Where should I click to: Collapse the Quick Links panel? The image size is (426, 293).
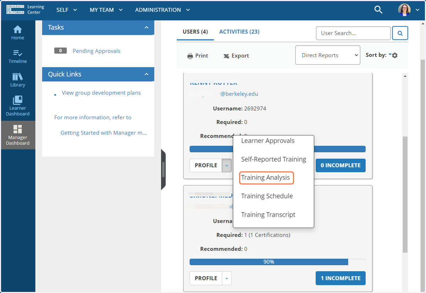click(x=146, y=74)
